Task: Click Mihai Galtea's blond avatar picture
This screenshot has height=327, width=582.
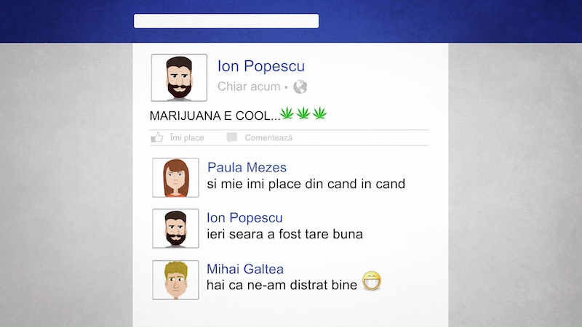Action: 175,280
